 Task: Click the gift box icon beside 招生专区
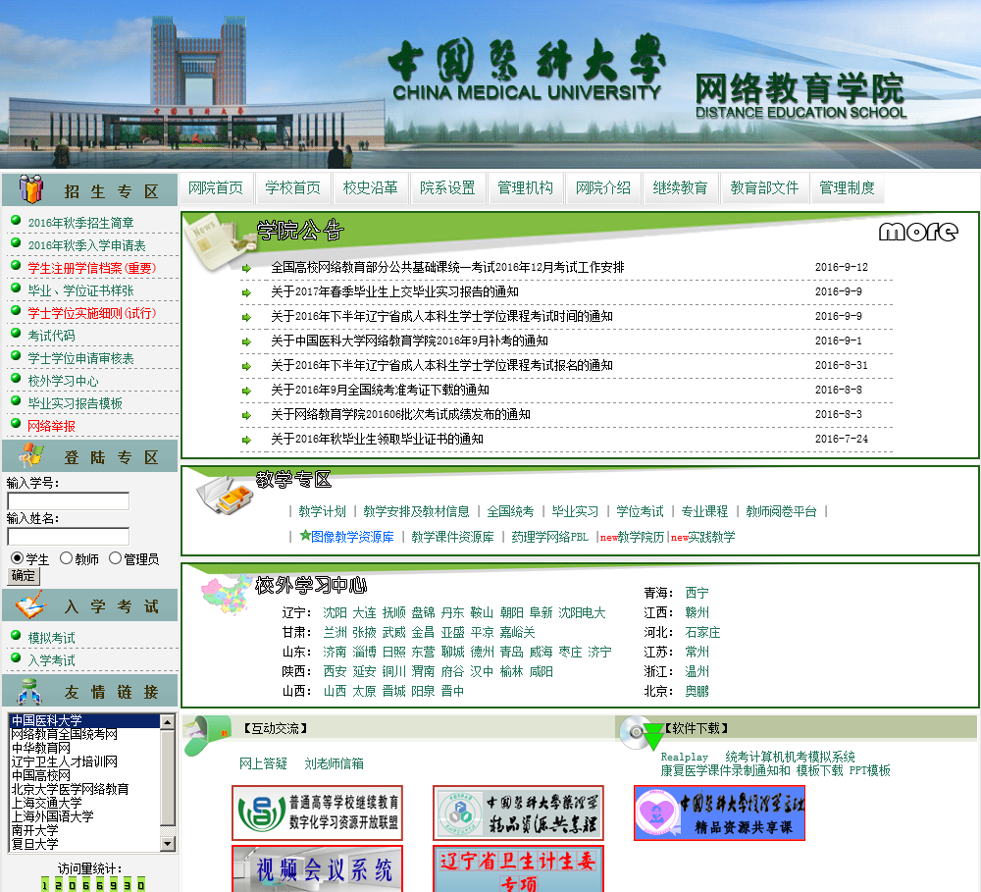(30, 189)
